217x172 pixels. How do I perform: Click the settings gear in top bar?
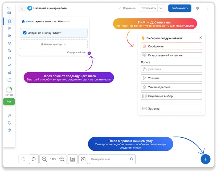coord(197,8)
